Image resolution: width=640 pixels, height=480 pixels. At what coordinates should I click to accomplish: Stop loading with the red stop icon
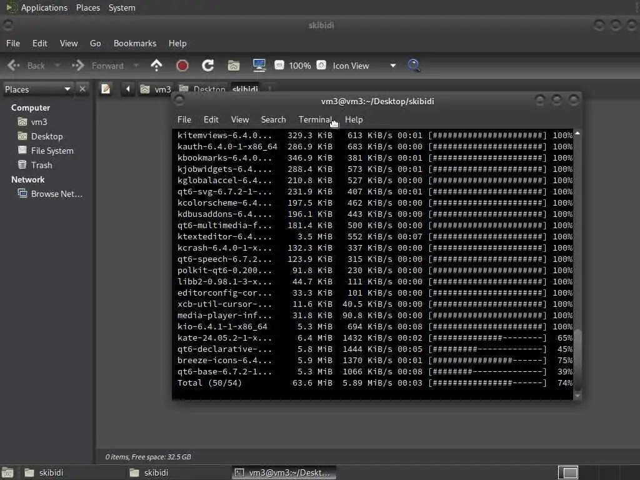(x=182, y=65)
